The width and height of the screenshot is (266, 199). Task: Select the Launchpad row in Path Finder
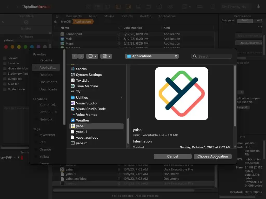point(133,34)
